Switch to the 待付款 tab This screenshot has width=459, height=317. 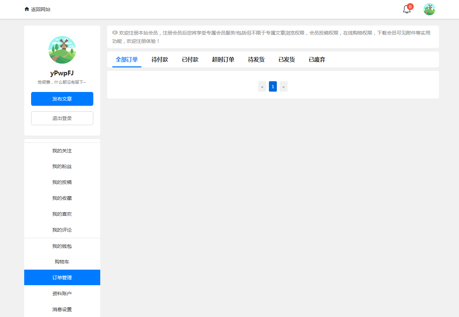pyautogui.click(x=160, y=59)
